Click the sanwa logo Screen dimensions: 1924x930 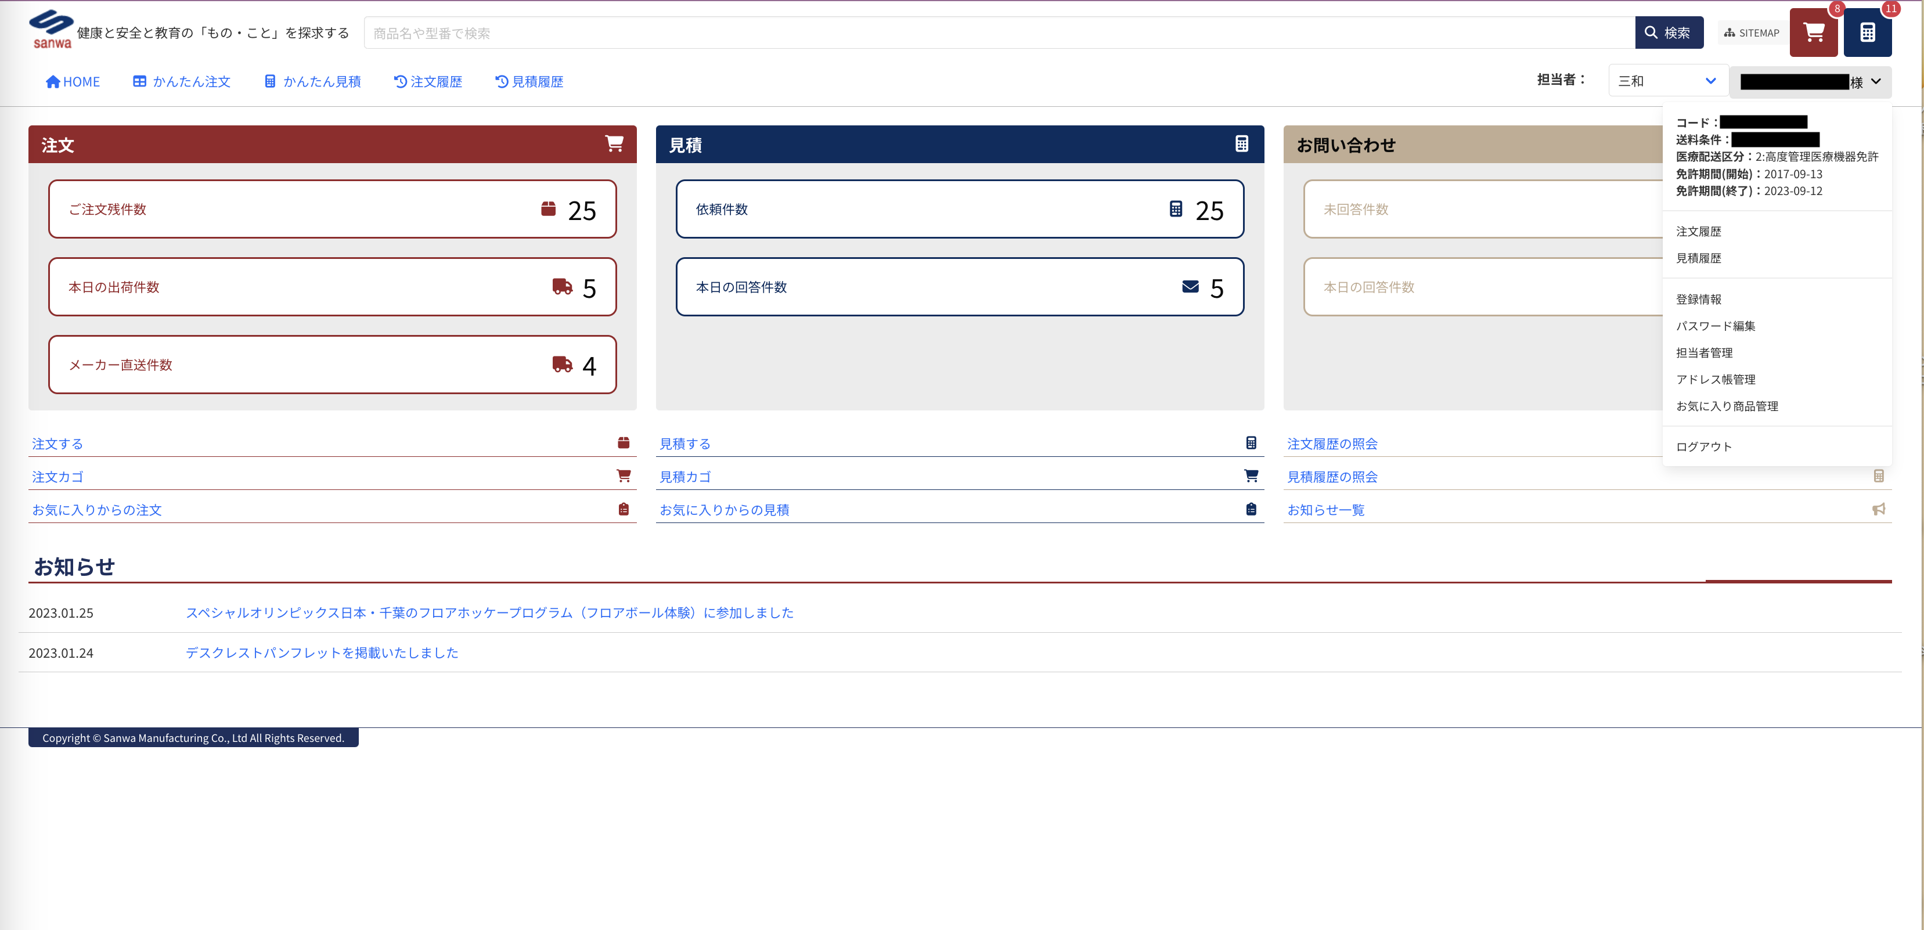click(51, 30)
